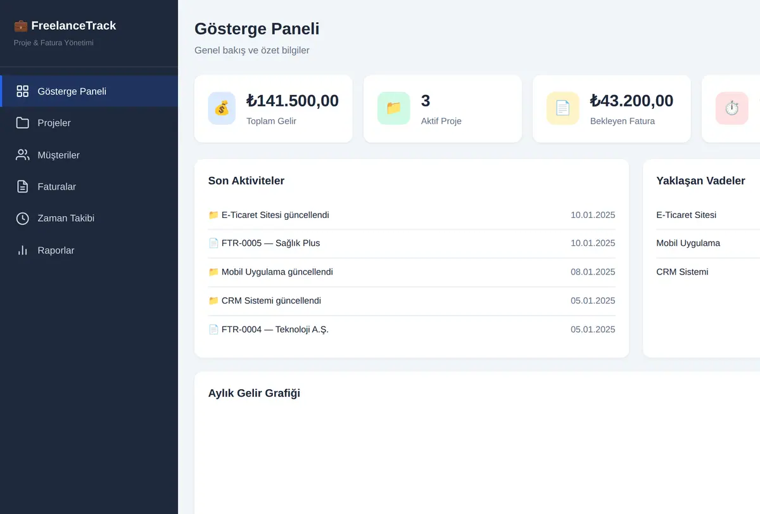Click the Toplam Gelir label
This screenshot has width=760, height=514.
271,121
